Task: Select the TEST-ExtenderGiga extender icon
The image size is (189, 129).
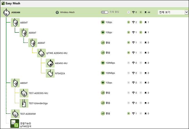Action: [24, 103]
